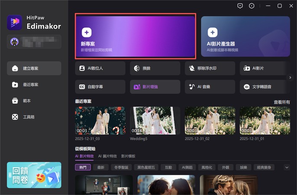Click the AI影片產生器 title text
The height and width of the screenshot is (195, 297).
221,44
